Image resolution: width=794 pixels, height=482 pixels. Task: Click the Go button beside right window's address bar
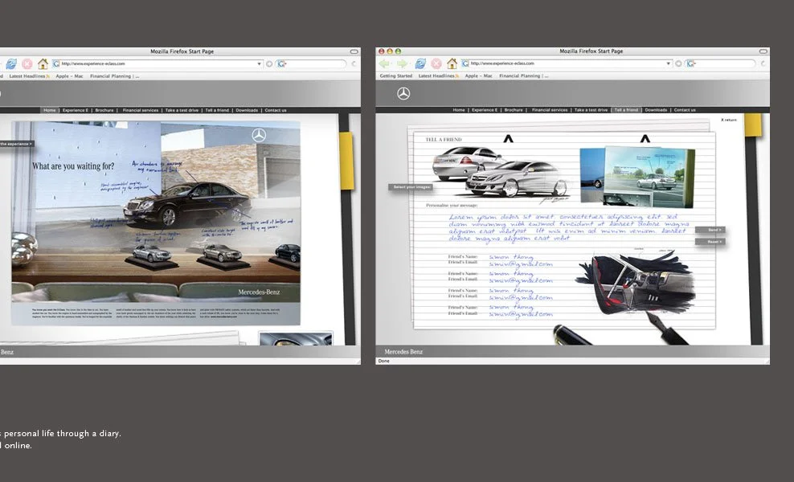click(678, 63)
